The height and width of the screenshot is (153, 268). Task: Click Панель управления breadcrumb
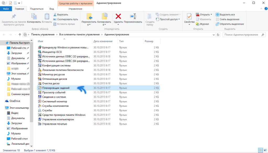click(43, 34)
